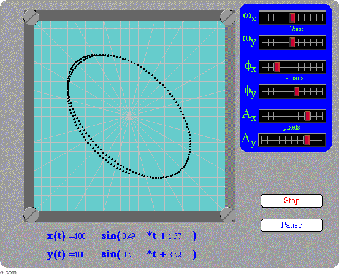Click the Ax label icon
Viewport: 339px width, 280px height.
pos(249,114)
